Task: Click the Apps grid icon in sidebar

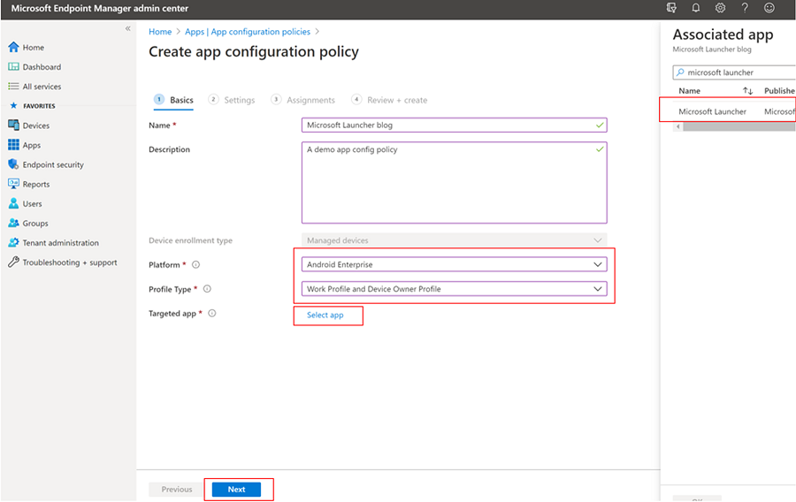Action: [x=13, y=145]
